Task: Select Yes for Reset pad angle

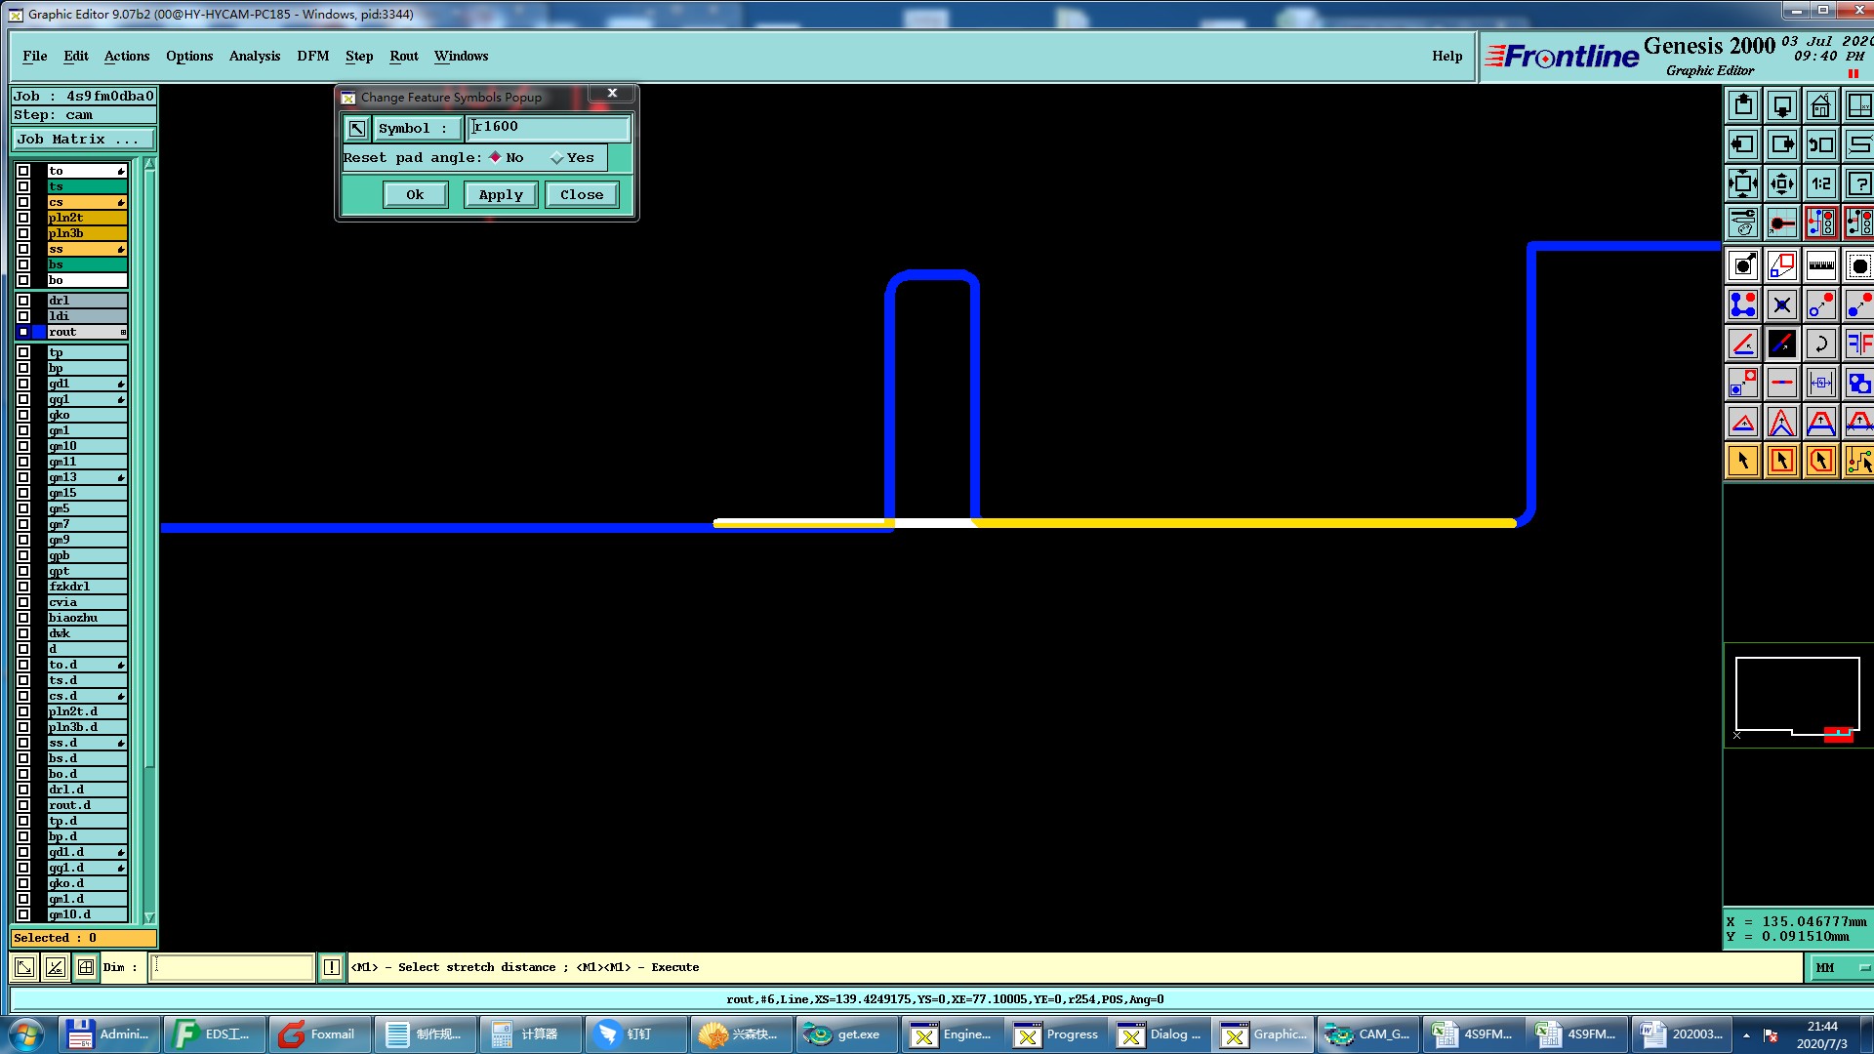Action: 557,158
